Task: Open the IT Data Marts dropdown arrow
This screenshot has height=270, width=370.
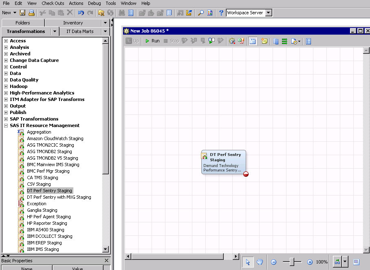Action: pos(105,31)
